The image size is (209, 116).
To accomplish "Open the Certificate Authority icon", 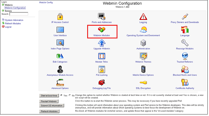I will tap(185, 82).
